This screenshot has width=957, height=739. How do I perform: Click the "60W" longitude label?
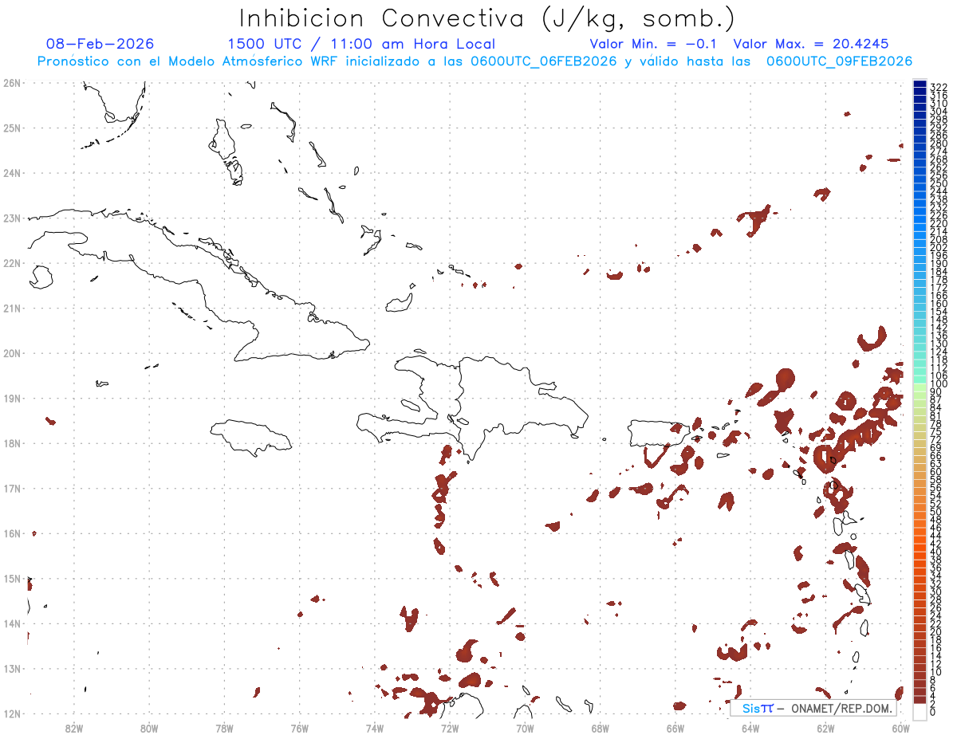point(901,728)
